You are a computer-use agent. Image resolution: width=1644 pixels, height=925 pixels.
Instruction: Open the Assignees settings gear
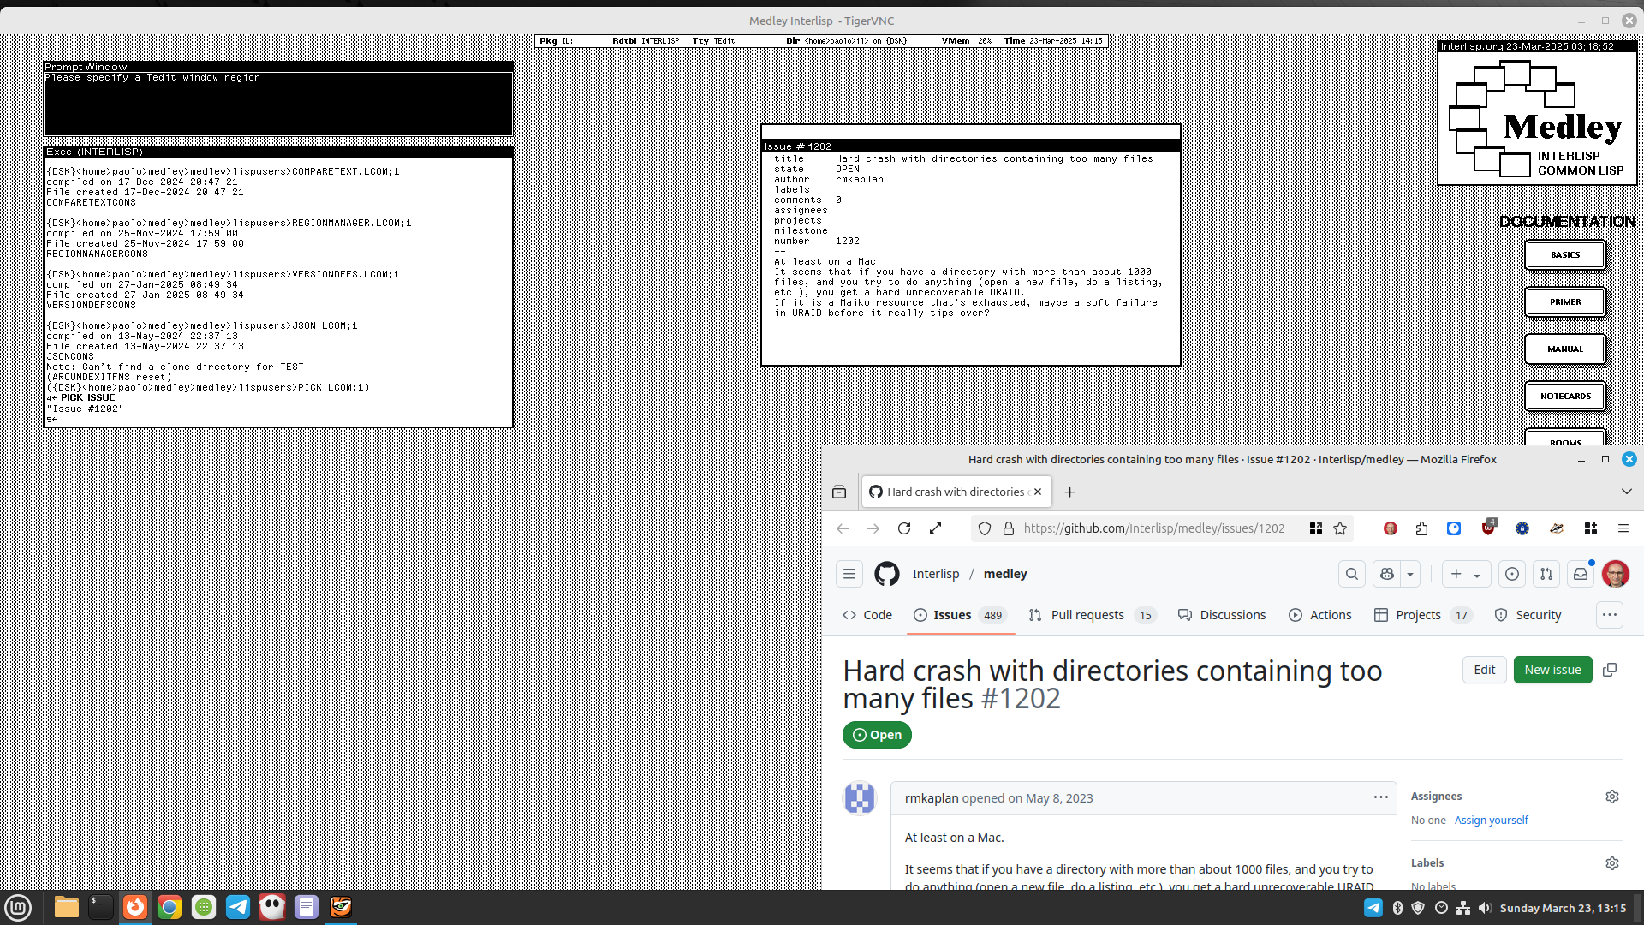[1612, 797]
